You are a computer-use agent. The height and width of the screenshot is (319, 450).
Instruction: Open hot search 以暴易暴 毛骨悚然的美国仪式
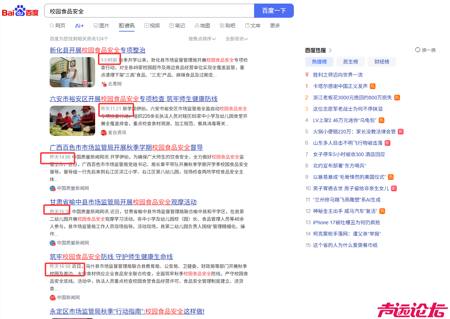pos(349,177)
